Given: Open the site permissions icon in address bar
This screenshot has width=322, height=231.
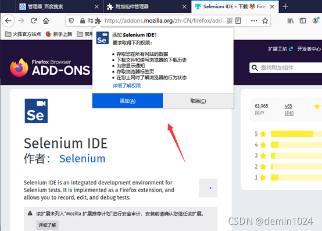Looking at the screenshot, I should coord(90,21).
